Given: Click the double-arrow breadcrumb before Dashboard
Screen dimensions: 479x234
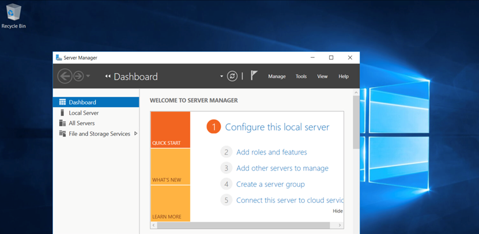Looking at the screenshot, I should pyautogui.click(x=107, y=77).
